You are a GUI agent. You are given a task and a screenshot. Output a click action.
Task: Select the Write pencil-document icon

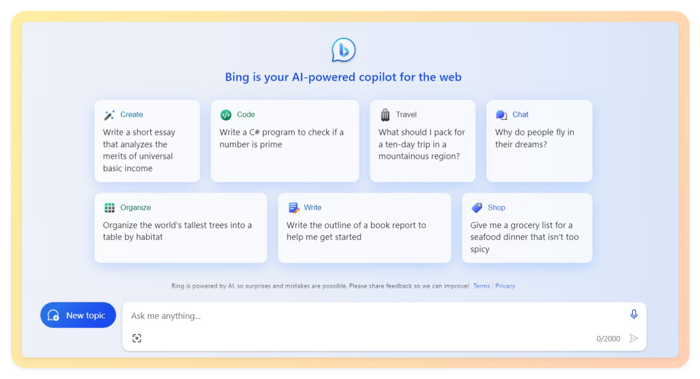pyautogui.click(x=293, y=207)
